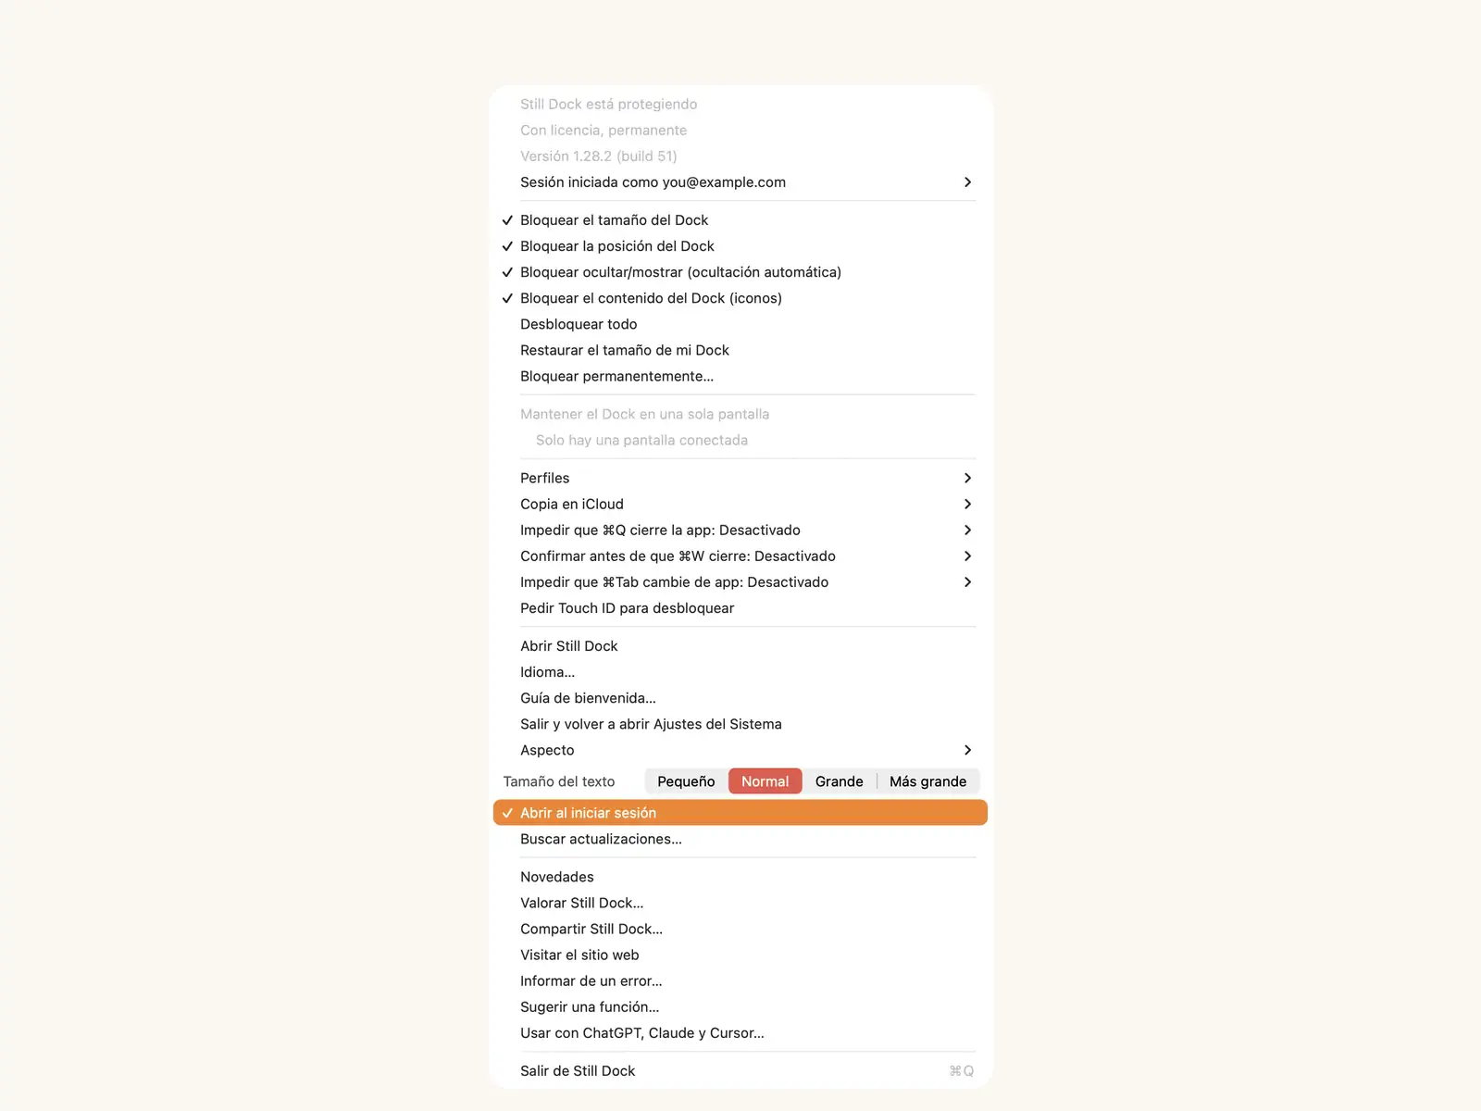
Task: Open the Copia en iCloud submenu arrow
Action: (967, 504)
